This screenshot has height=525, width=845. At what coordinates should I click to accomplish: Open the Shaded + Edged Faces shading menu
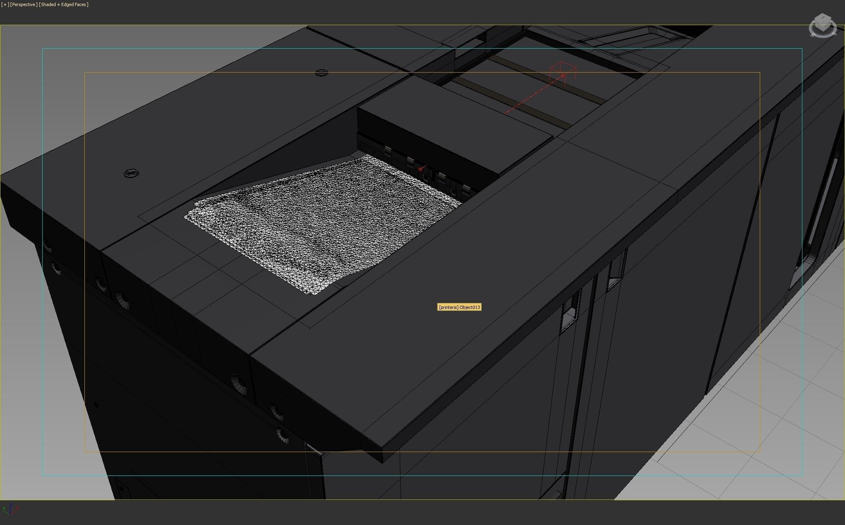(64, 4)
